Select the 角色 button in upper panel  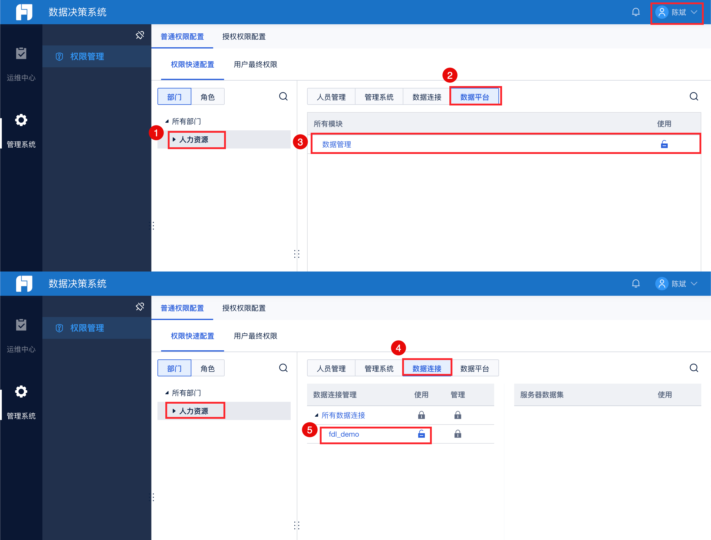coord(207,97)
